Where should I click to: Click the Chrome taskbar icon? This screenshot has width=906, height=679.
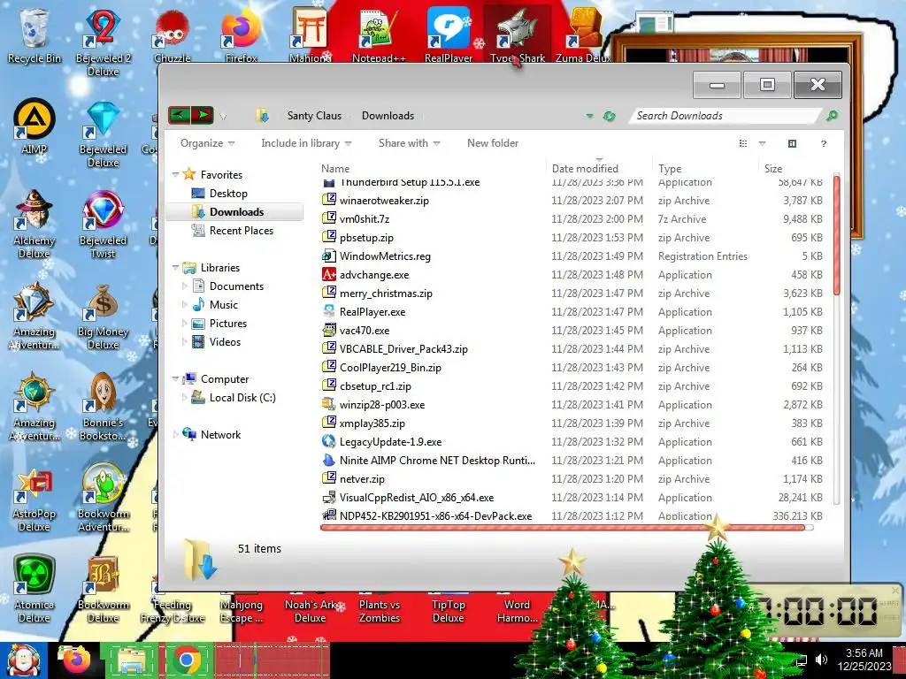pos(186,660)
